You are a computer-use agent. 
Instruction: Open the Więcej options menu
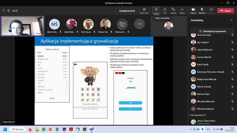pyautogui.click(x=182, y=10)
